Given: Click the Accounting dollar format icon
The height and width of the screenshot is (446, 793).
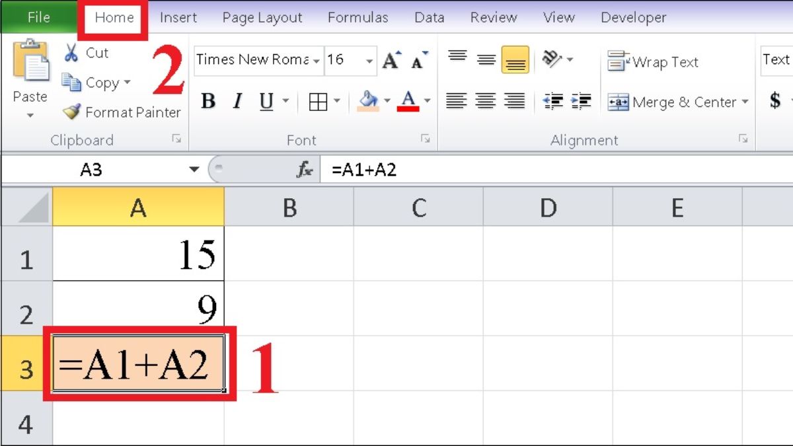Looking at the screenshot, I should pyautogui.click(x=775, y=100).
